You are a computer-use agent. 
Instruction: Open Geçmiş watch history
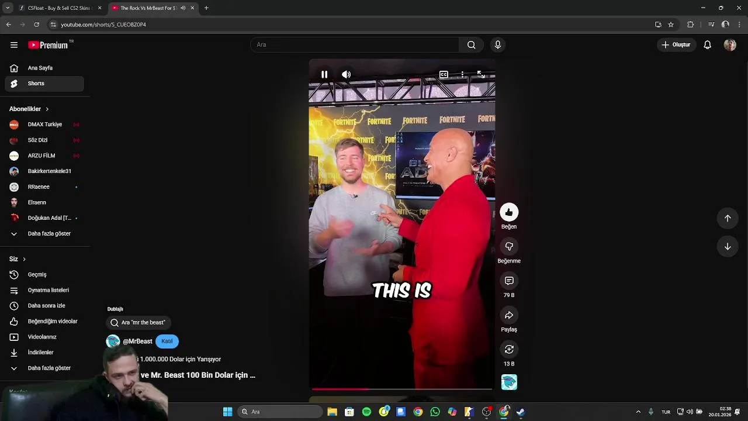44,275
